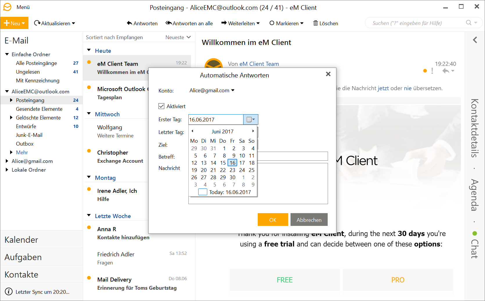485x301 pixels.
Task: Expand the Mehr folders item
Action: pos(11,152)
